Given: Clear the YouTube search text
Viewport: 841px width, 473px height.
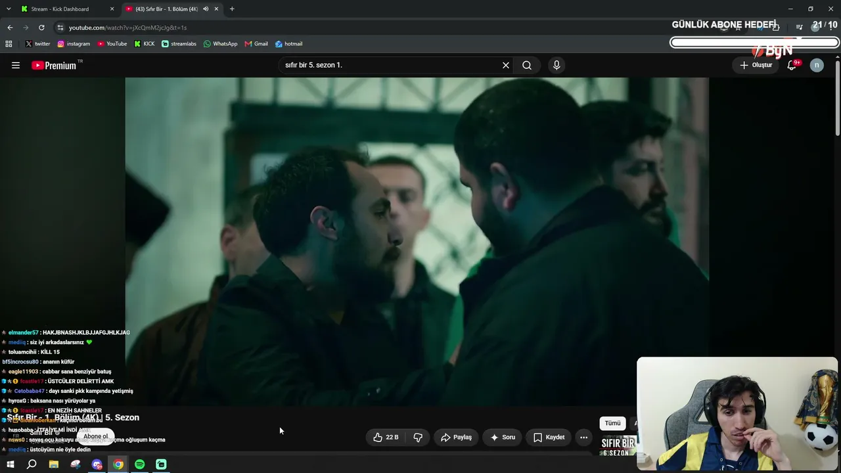Looking at the screenshot, I should [x=506, y=65].
